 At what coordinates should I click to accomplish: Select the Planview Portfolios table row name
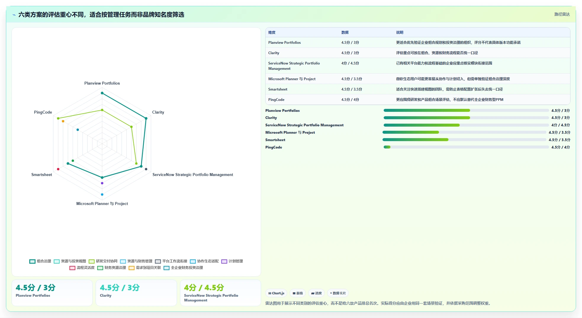coord(284,43)
